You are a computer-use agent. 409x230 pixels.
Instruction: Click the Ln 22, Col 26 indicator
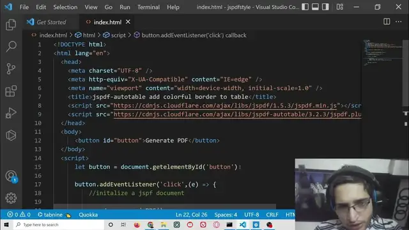pyautogui.click(x=192, y=215)
